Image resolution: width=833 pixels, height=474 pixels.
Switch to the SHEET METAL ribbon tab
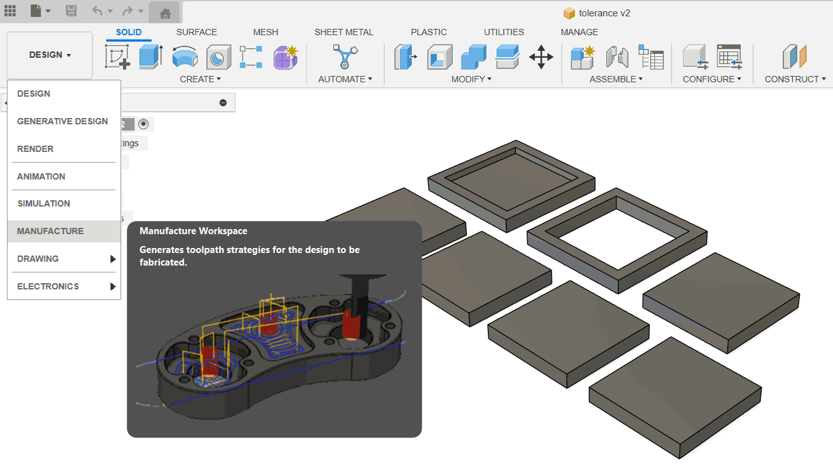pos(344,32)
